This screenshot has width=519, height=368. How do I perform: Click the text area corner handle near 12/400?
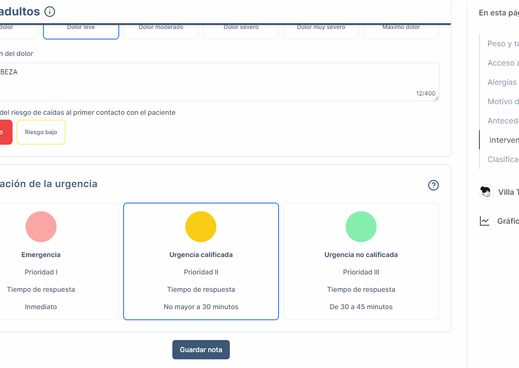click(x=436, y=98)
